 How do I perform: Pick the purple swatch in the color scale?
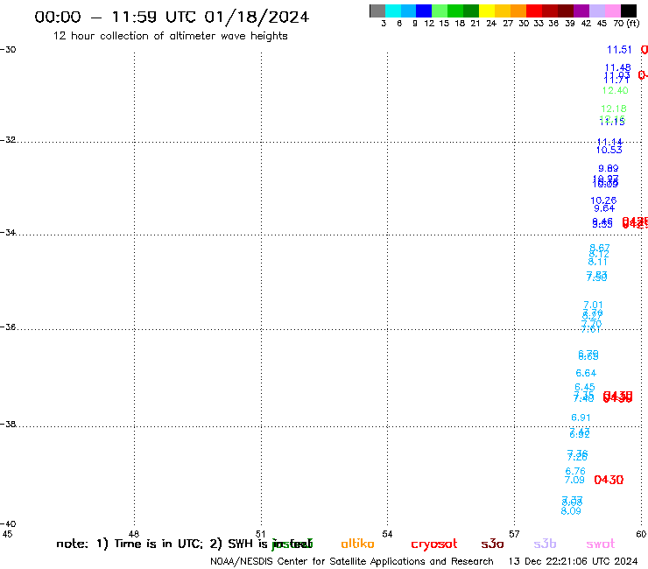click(581, 11)
